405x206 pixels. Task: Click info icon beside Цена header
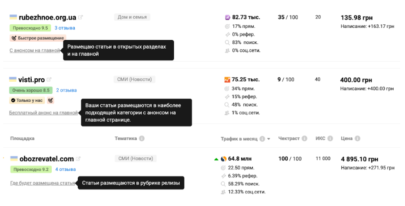click(x=358, y=139)
